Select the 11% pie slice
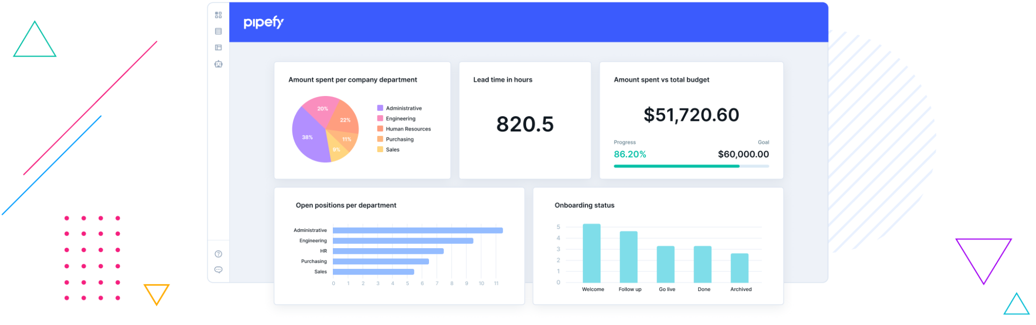This screenshot has width=1036, height=325. [345, 140]
